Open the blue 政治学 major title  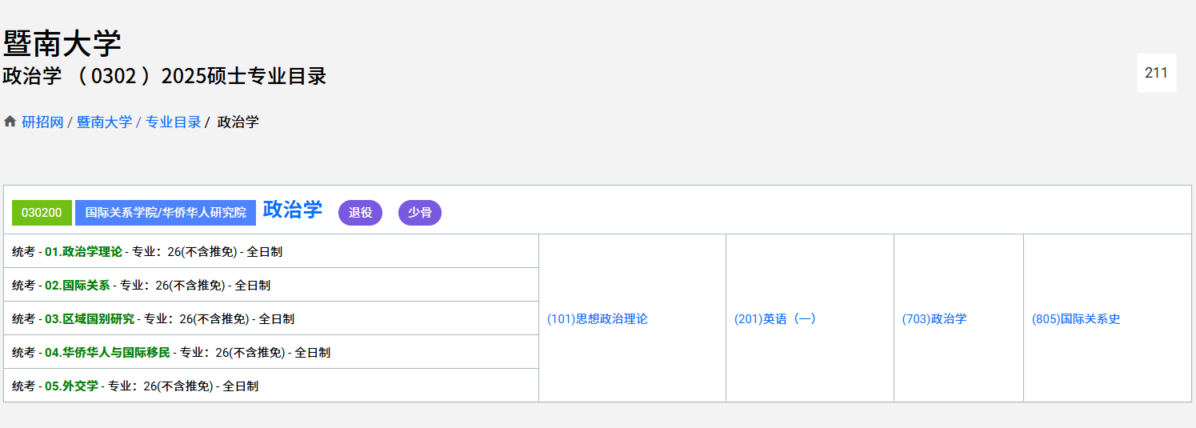pyautogui.click(x=292, y=210)
